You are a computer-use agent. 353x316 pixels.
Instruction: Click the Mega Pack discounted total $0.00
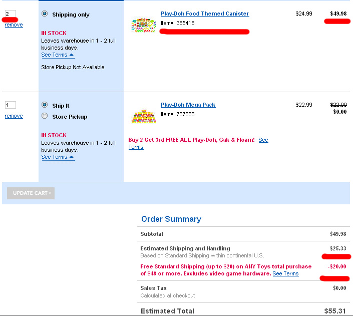(x=340, y=112)
